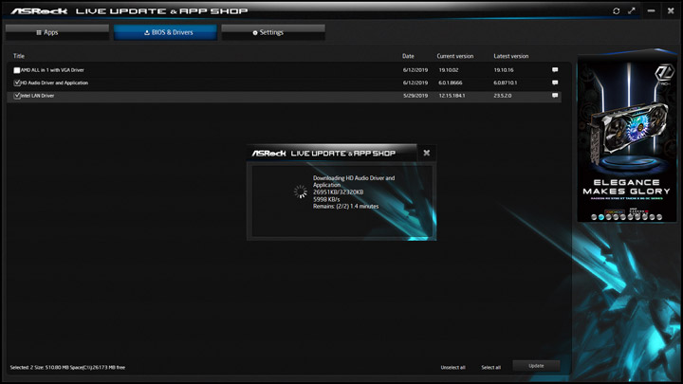Click current version 19.10.02 cell
The height and width of the screenshot is (384, 683).
[449, 70]
